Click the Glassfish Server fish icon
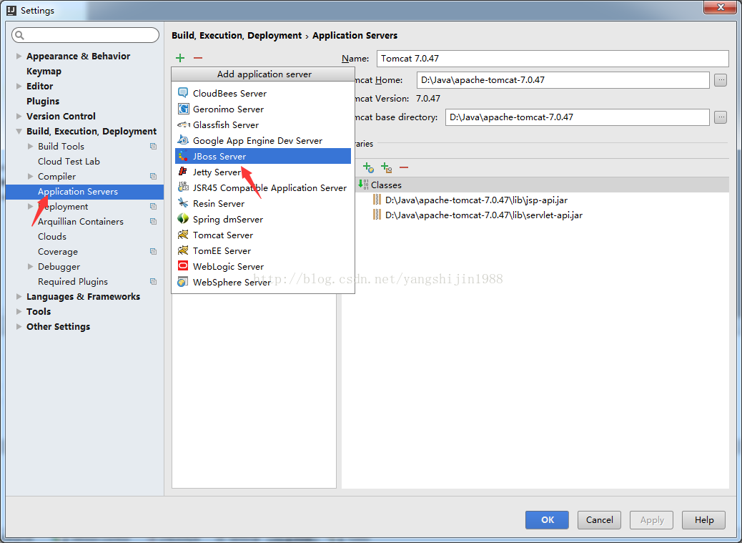Screen dimensions: 742x543 pos(183,124)
